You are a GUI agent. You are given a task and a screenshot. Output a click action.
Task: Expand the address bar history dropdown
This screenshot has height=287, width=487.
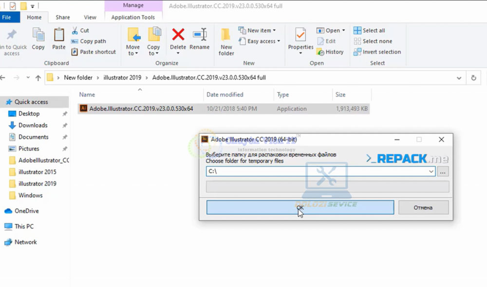tap(459, 78)
